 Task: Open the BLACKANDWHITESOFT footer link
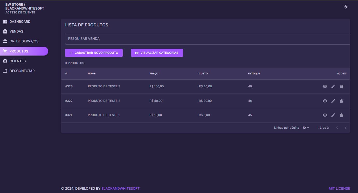tap(120, 188)
